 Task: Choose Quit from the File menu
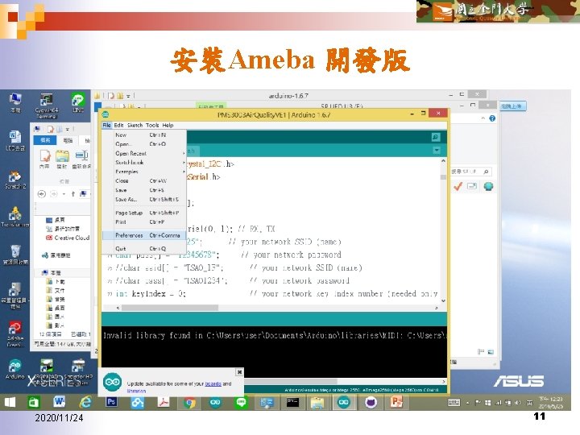pos(144,249)
